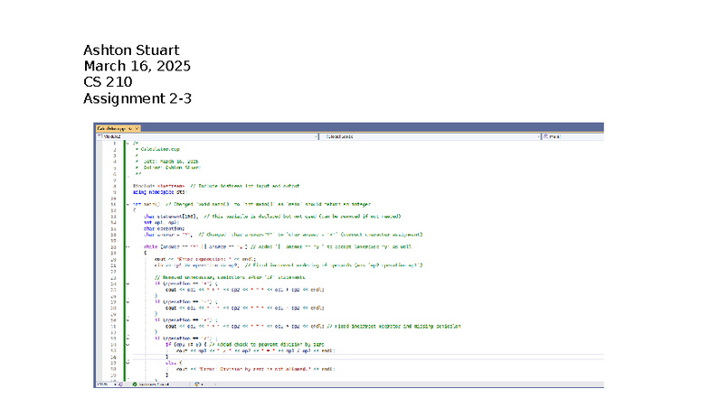The image size is (709, 398).
Task: Click the function icon beside main dropdown
Action: click(x=544, y=136)
